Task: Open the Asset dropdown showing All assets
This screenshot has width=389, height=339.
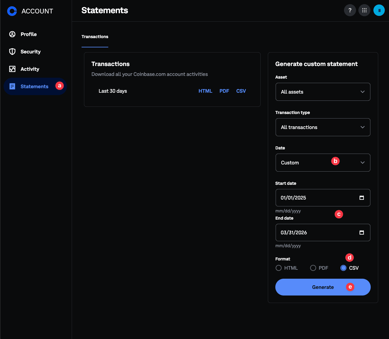Action: (x=323, y=92)
